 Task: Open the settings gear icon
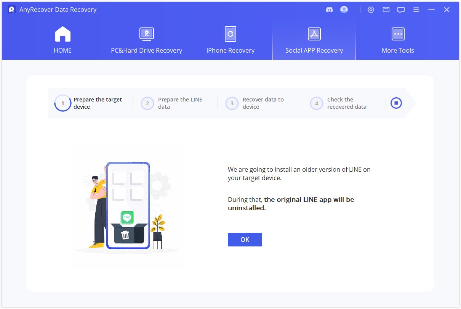coord(371,10)
